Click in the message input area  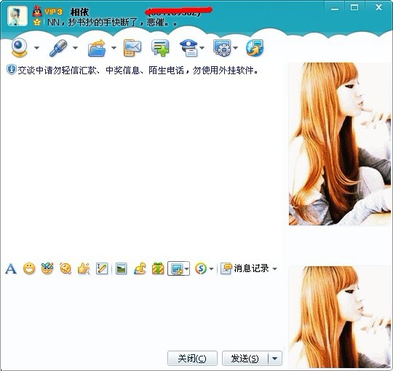pyautogui.click(x=142, y=312)
